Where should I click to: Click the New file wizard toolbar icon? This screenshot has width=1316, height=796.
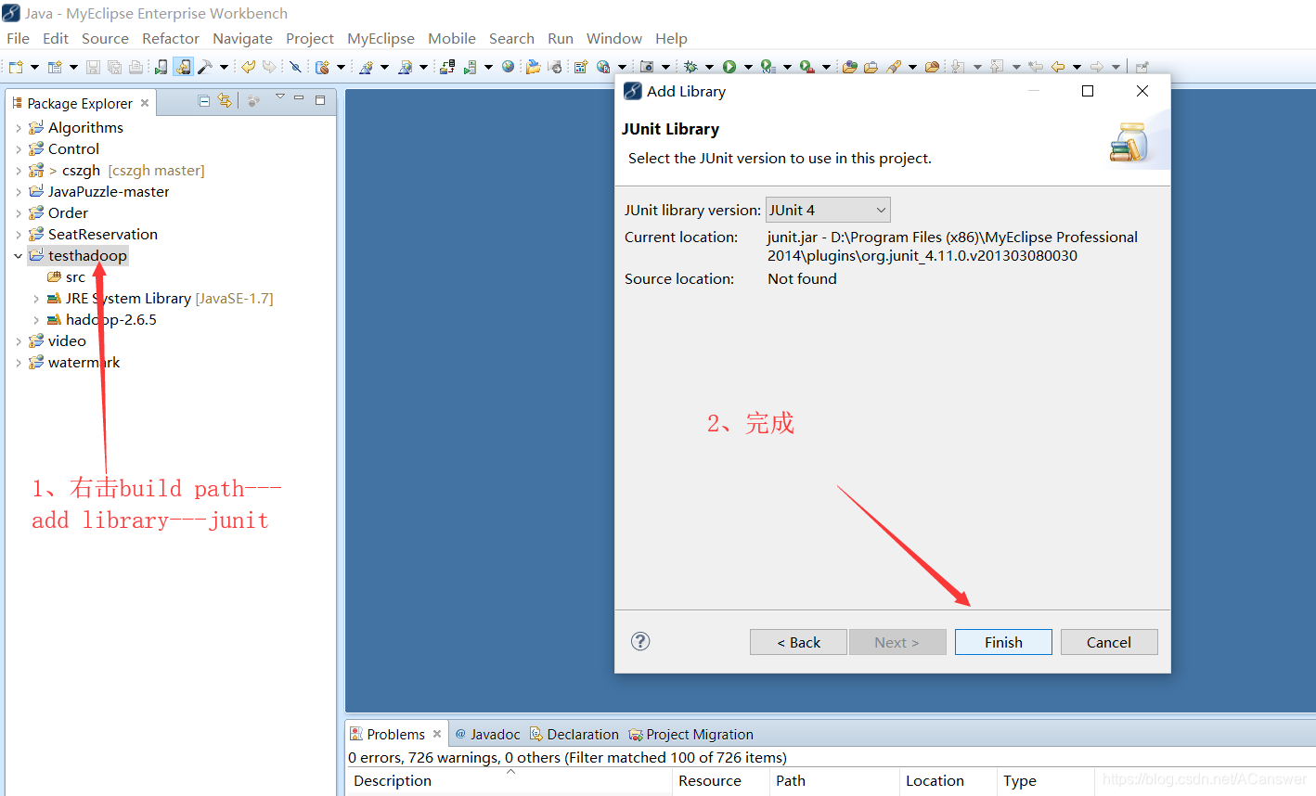pos(16,67)
